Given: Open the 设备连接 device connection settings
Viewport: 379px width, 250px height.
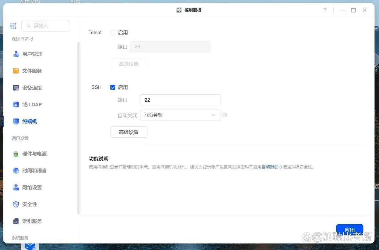Looking at the screenshot, I should pyautogui.click(x=34, y=88).
